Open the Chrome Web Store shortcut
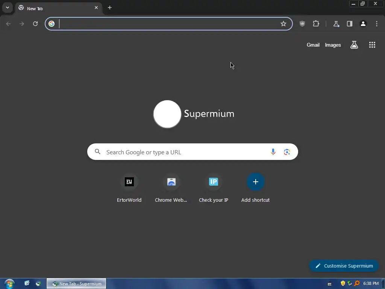Viewport: 385px width, 289px height. pos(171,188)
